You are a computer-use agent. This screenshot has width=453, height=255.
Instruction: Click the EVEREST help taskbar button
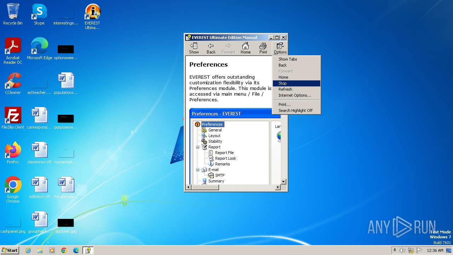88,250
